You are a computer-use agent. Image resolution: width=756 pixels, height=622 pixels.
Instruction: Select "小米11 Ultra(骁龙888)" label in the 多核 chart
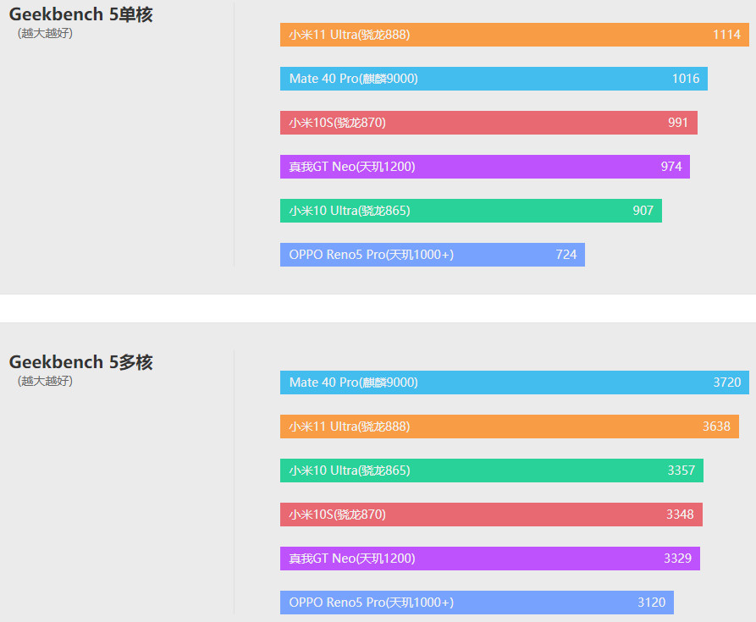(350, 427)
